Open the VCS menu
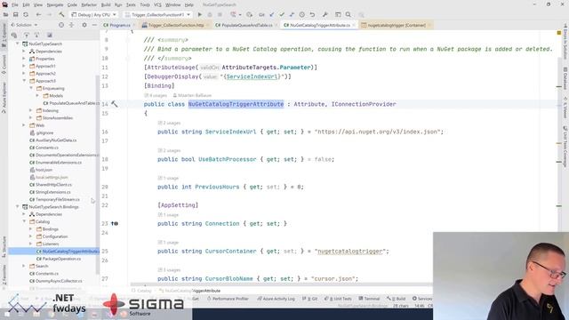Viewport: 569px width, 320px height. click(x=157, y=4)
